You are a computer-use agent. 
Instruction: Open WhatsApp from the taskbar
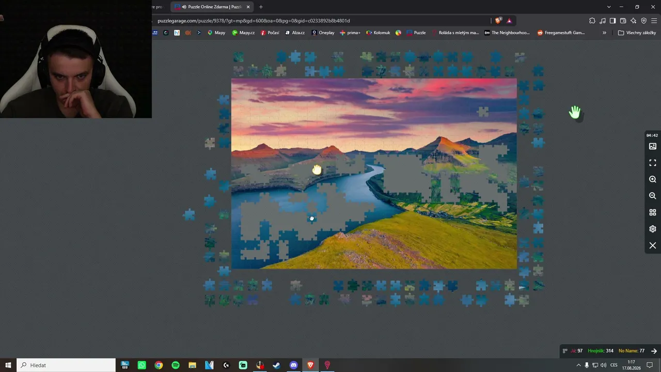pyautogui.click(x=142, y=365)
